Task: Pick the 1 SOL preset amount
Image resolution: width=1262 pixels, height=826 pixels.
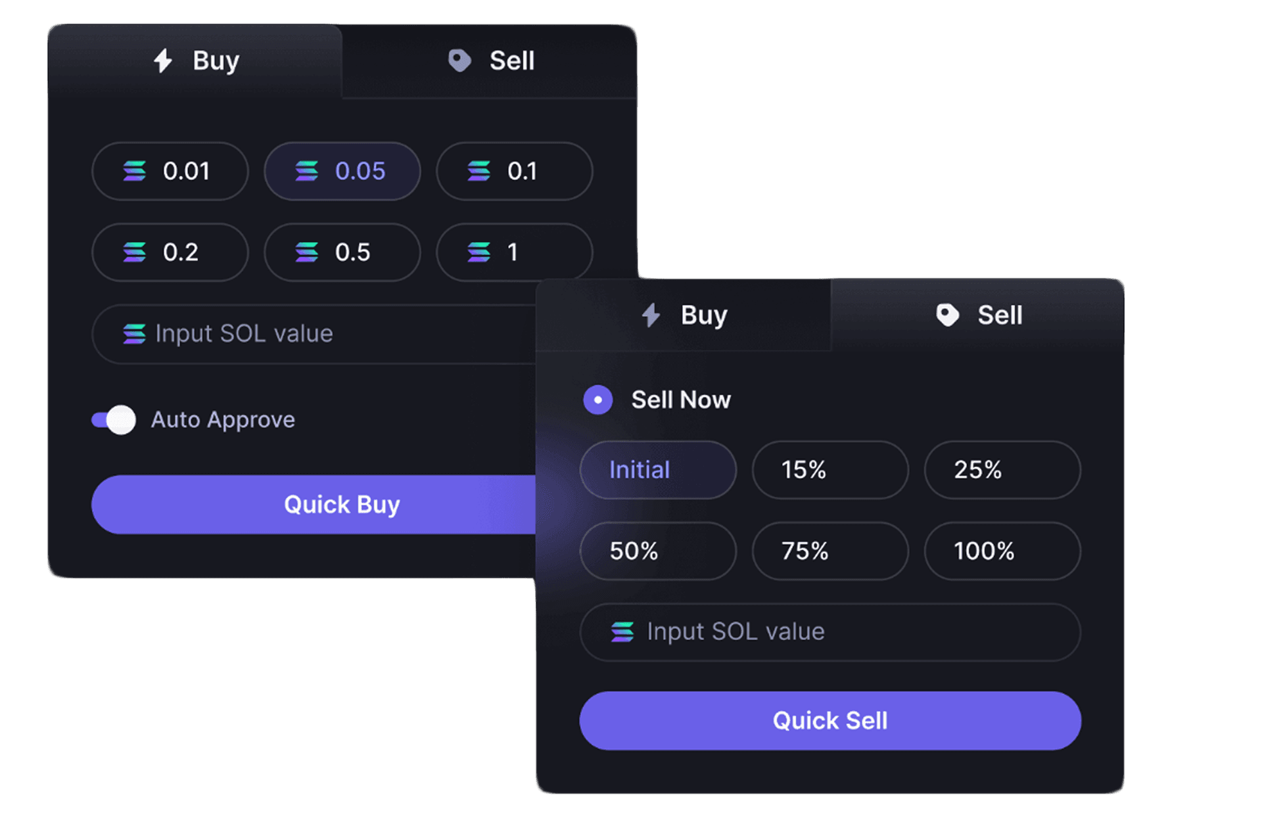Action: click(x=515, y=252)
